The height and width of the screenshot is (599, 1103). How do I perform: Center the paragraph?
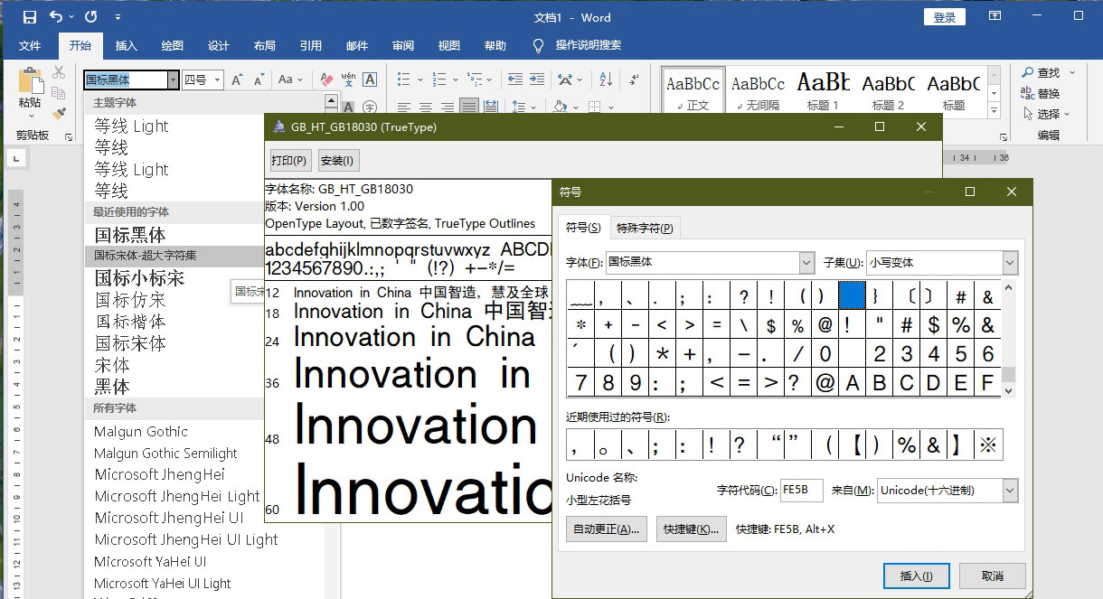click(x=426, y=107)
